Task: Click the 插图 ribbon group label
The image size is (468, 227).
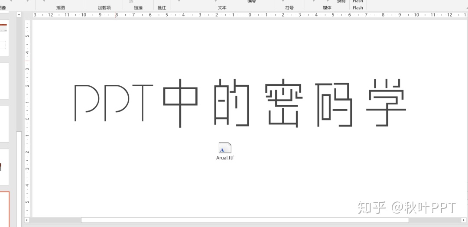Action: (61, 8)
